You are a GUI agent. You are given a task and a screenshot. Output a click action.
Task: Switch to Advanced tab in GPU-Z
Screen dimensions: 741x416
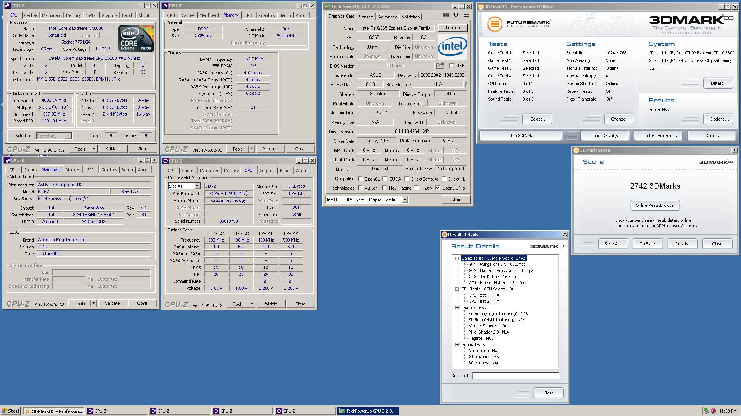[x=387, y=17]
